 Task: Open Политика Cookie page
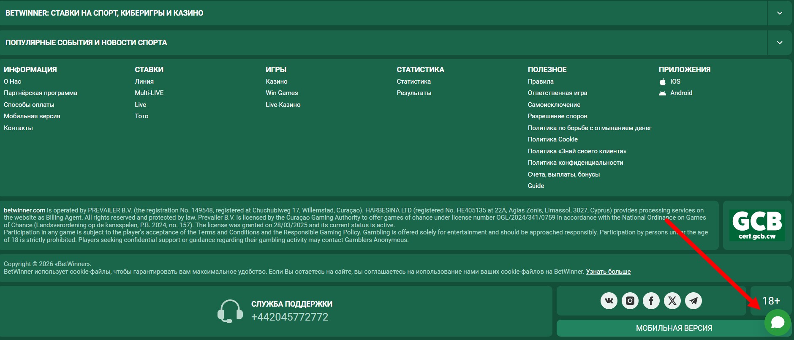tap(552, 139)
